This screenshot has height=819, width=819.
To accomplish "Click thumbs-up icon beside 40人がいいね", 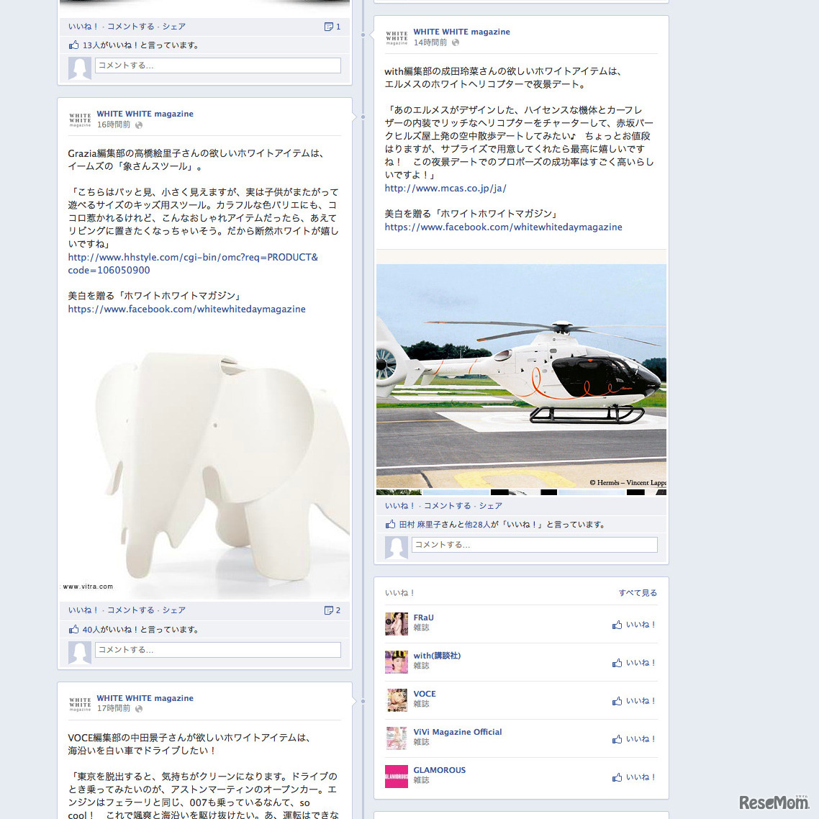I will 73,630.
